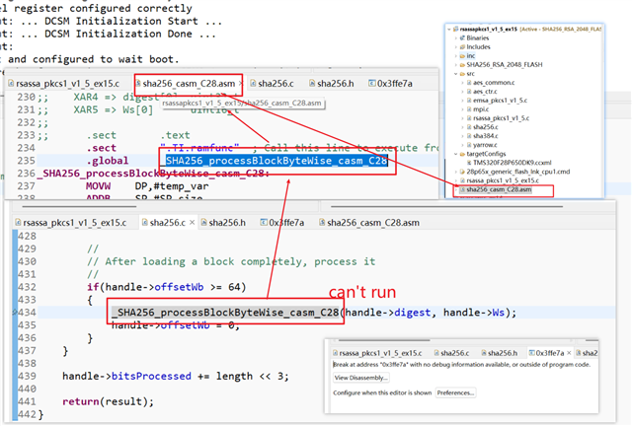Select the targetConfigs folder name
Viewport: 632px width, 426px height.
click(486, 154)
